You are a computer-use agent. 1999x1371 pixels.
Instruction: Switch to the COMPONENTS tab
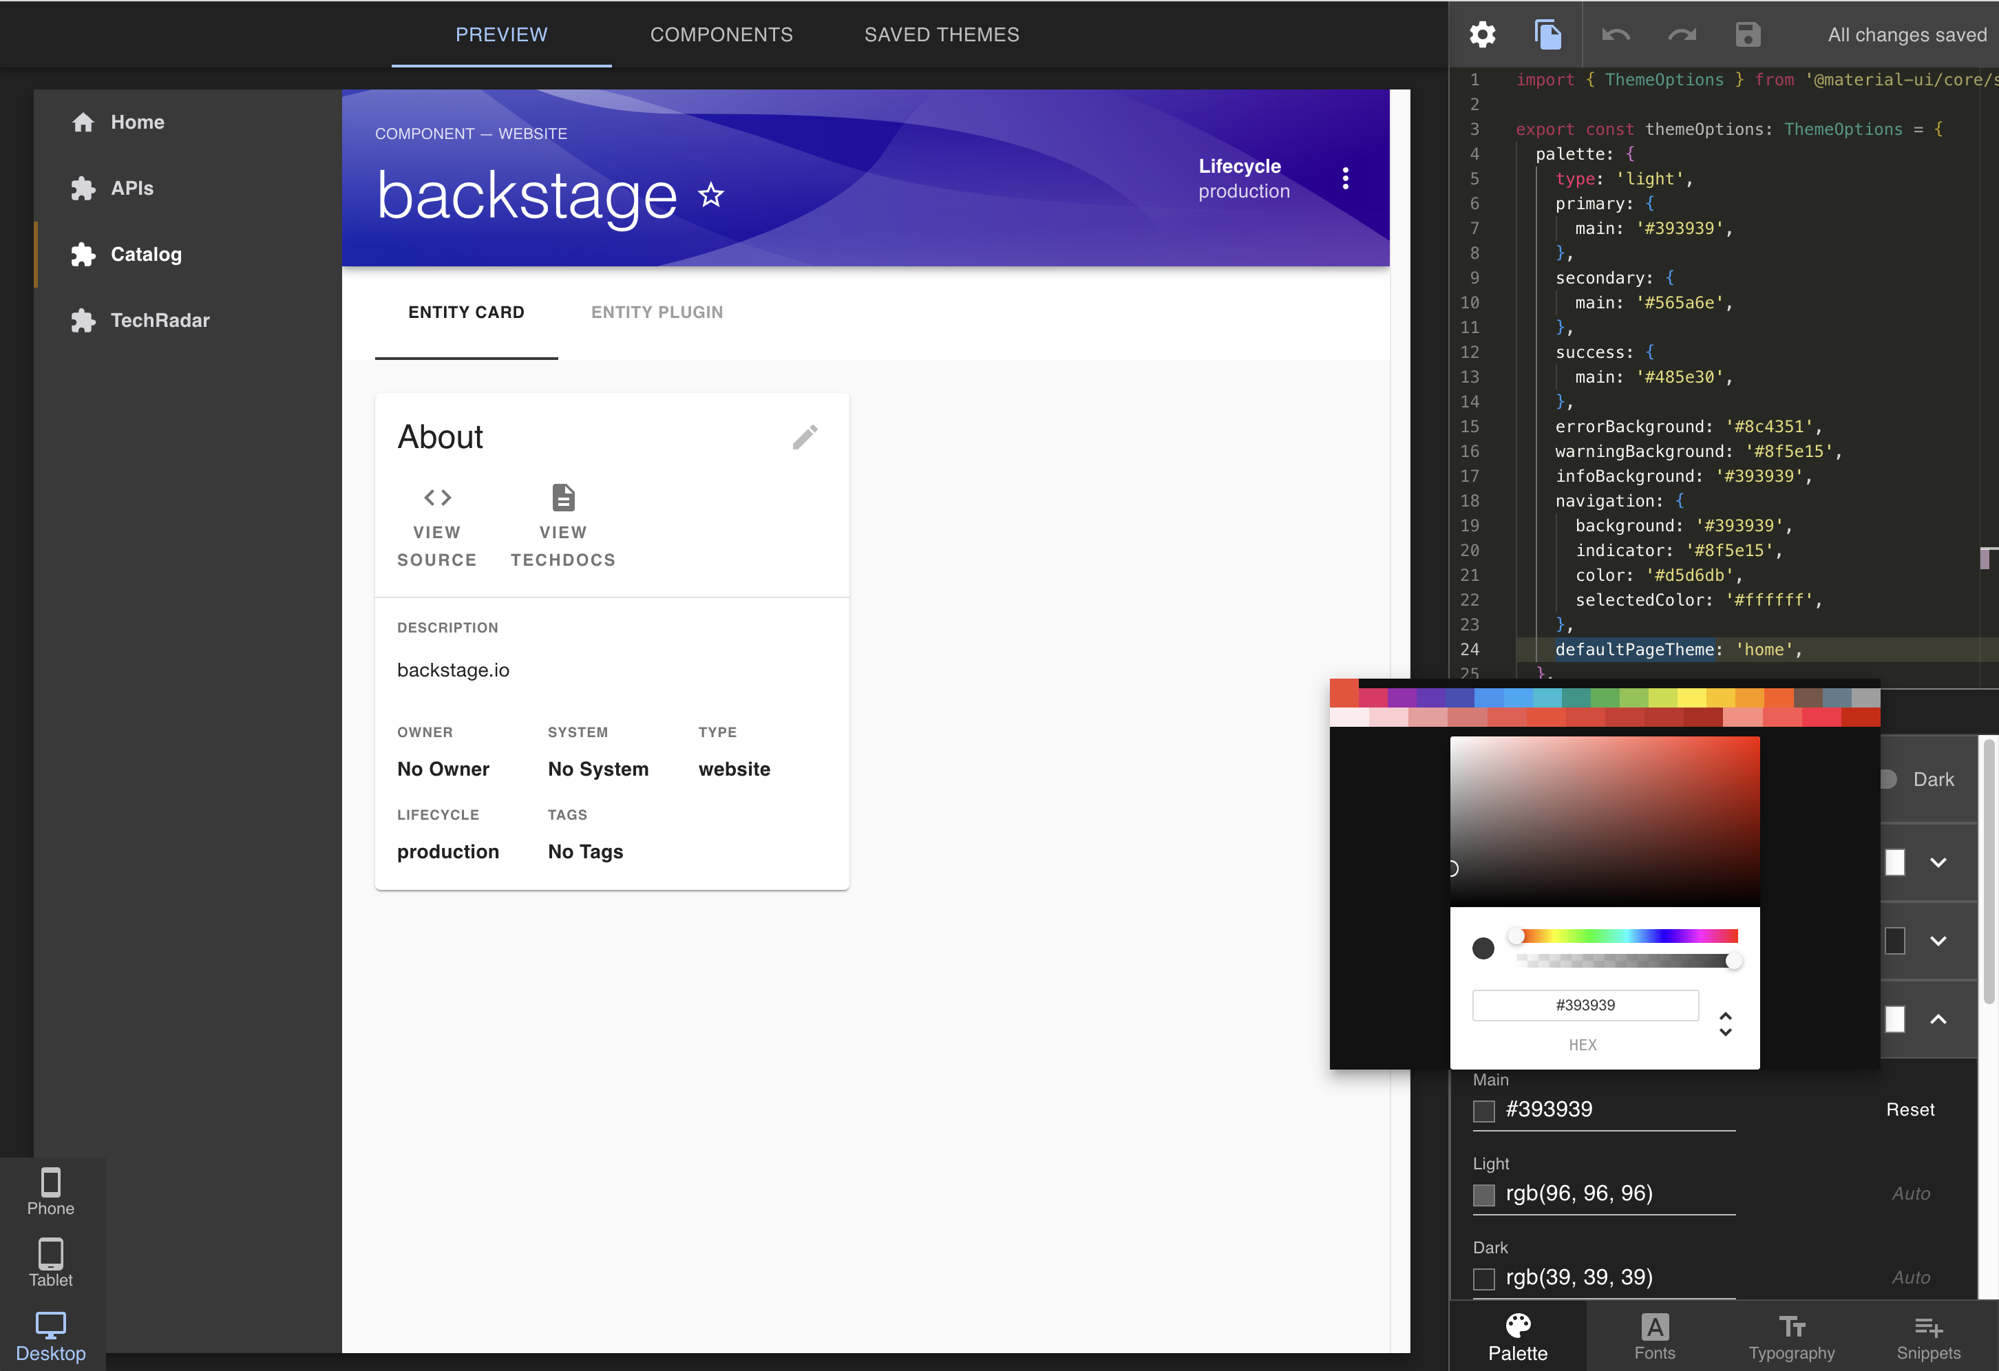coord(721,34)
